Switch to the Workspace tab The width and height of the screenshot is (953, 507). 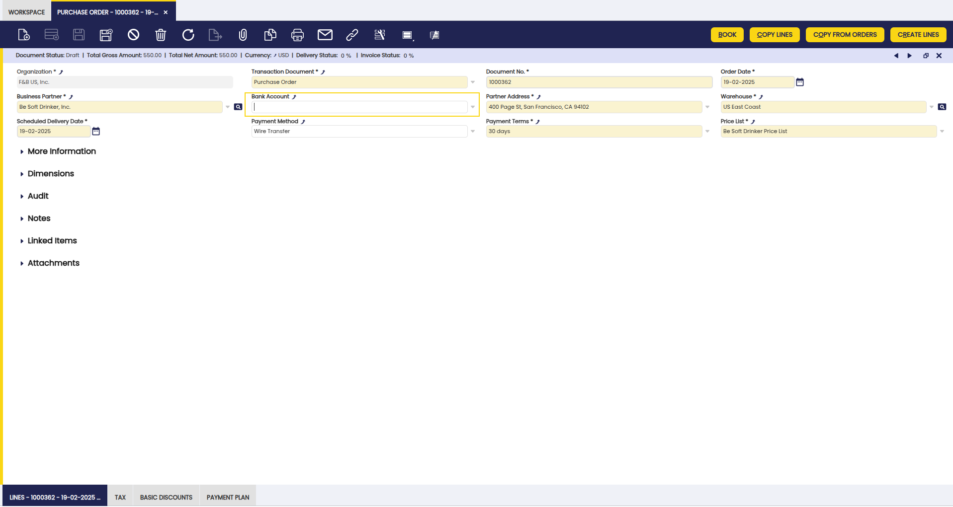click(x=26, y=12)
